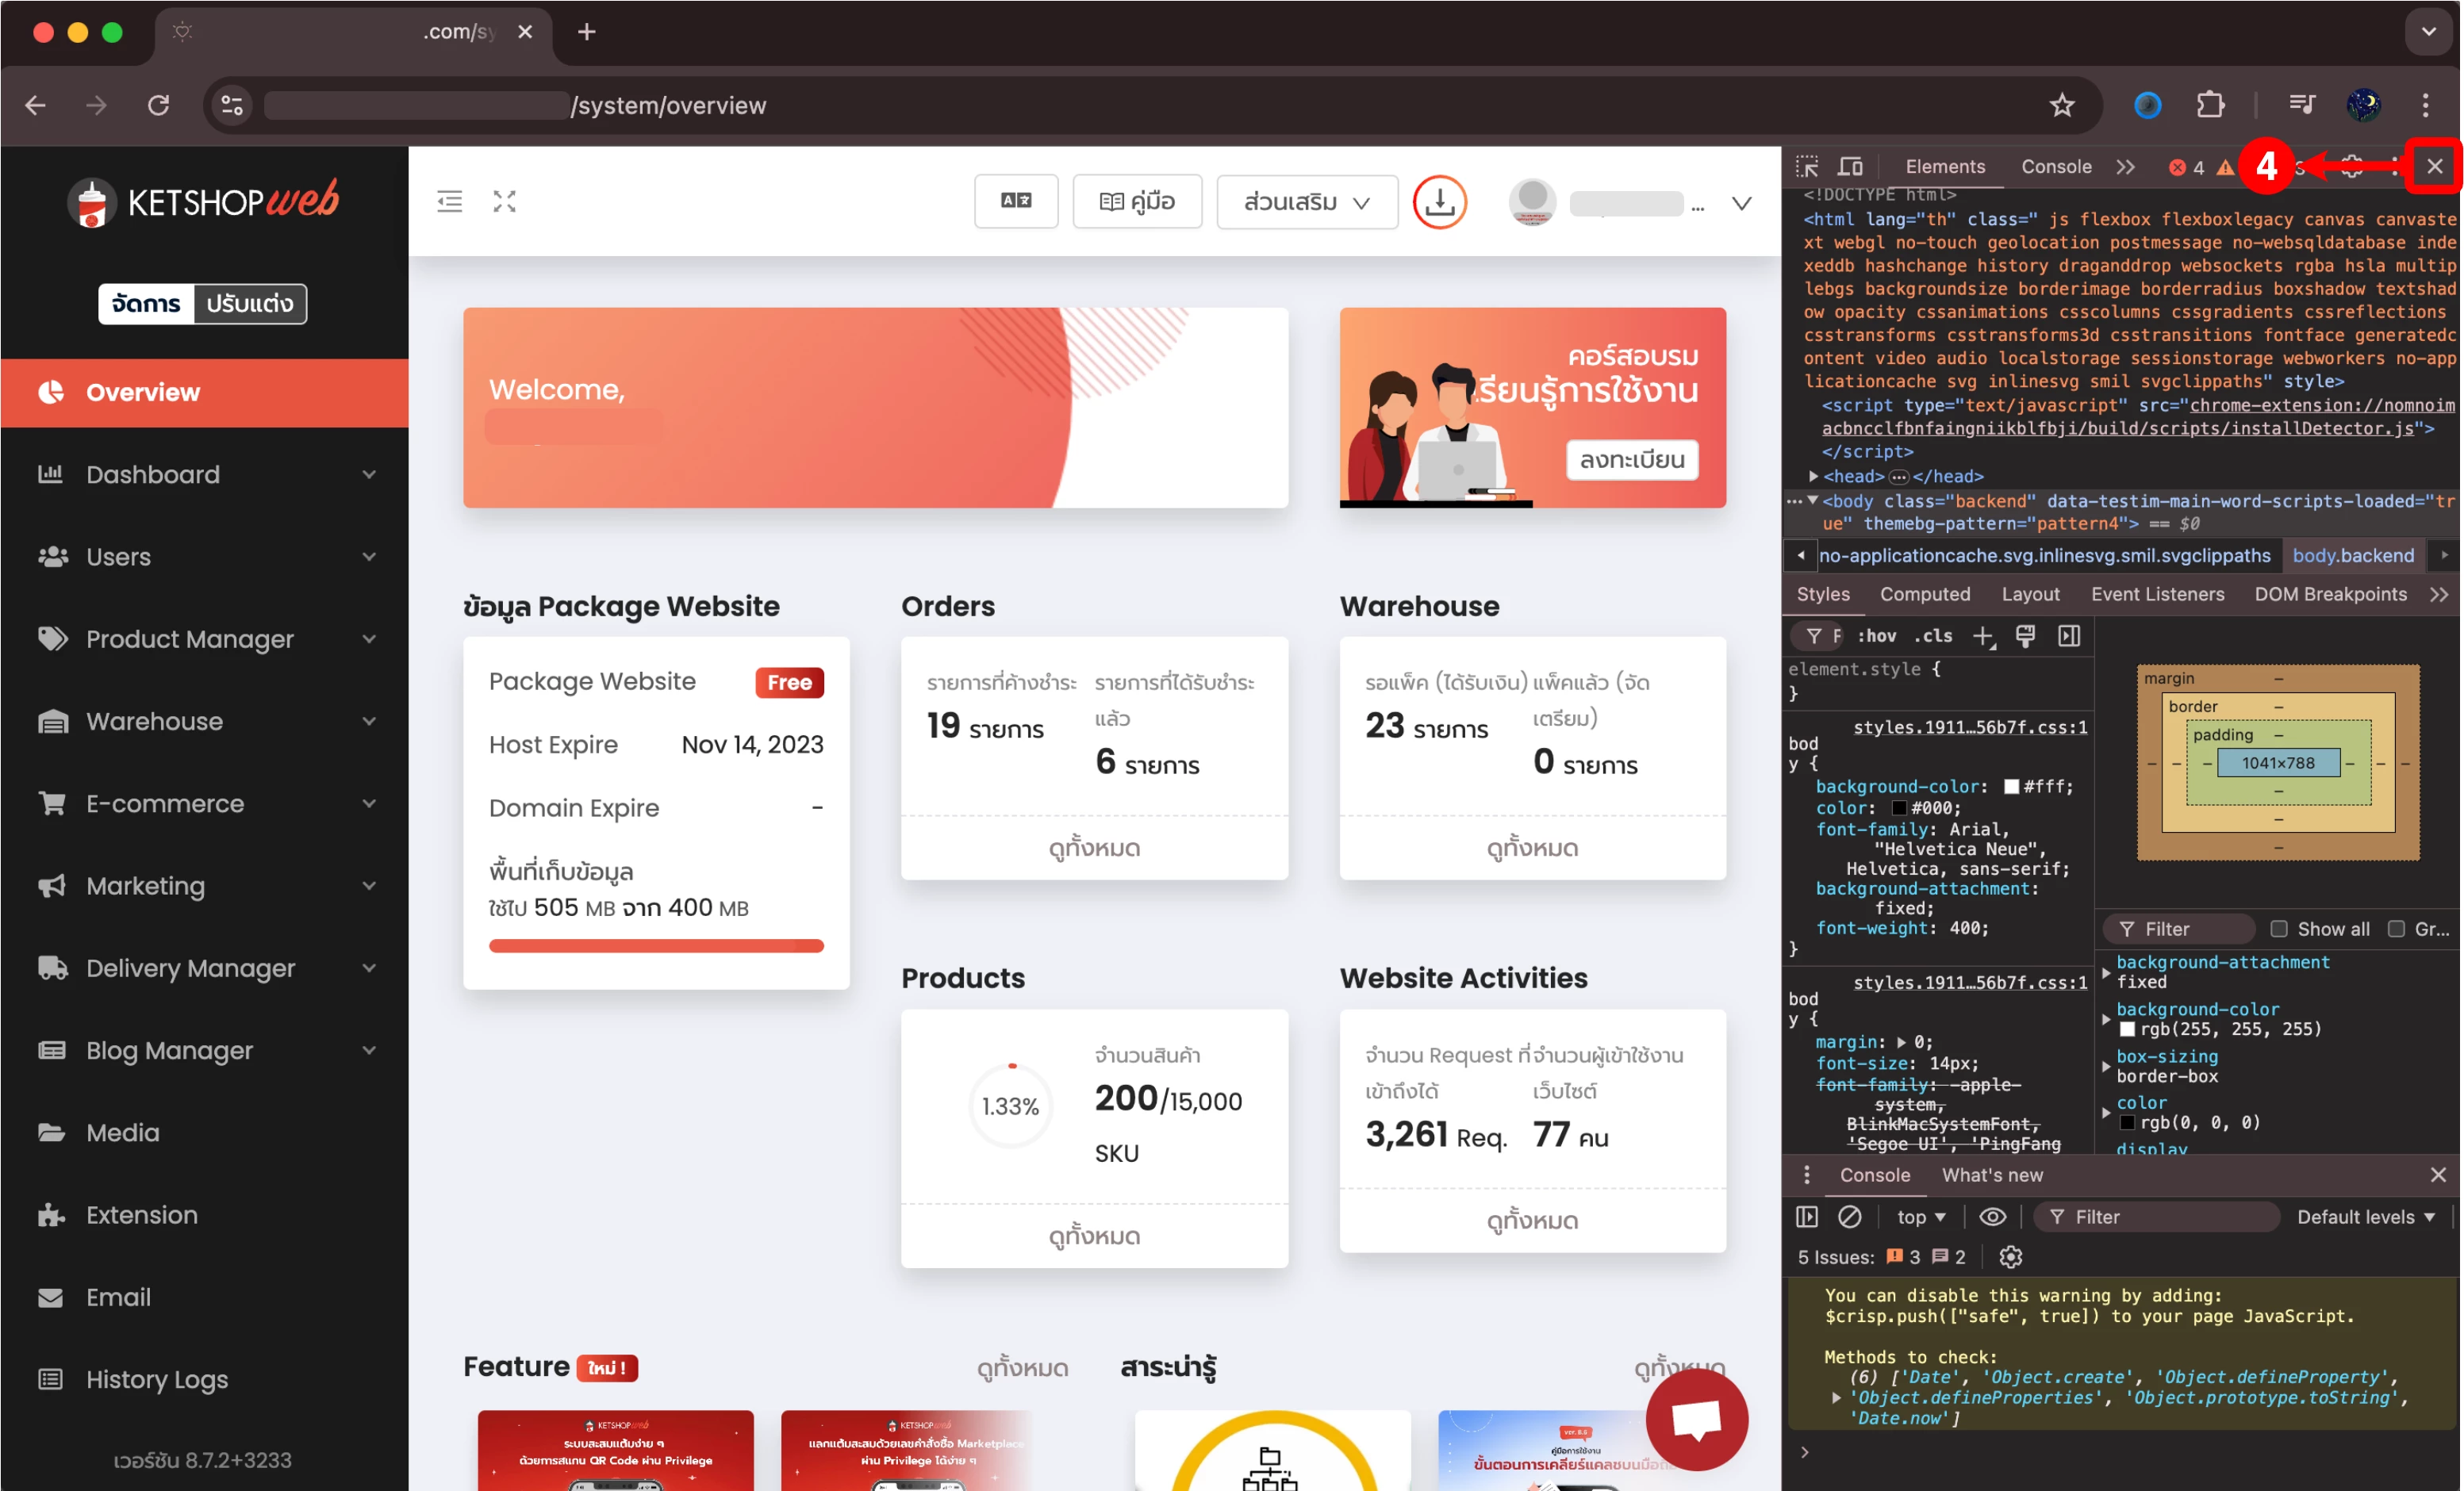Expand the Blog Manager menu
This screenshot has width=2464, height=1491.
[x=204, y=1050]
